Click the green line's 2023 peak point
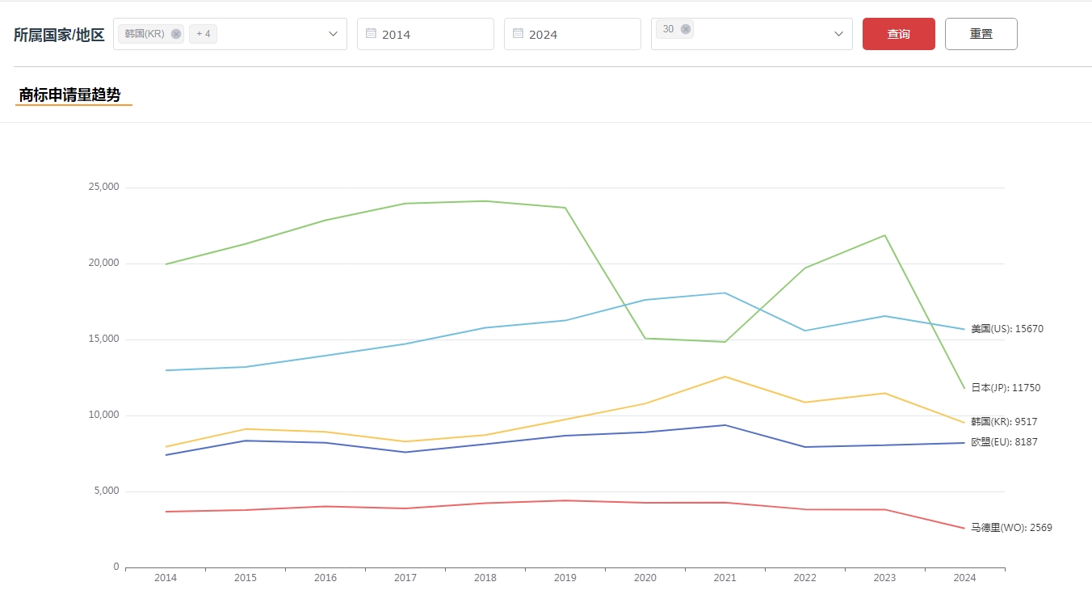This screenshot has height=603, width=1092. coord(885,235)
